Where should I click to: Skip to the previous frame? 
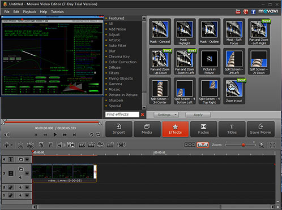[x=36, y=135]
